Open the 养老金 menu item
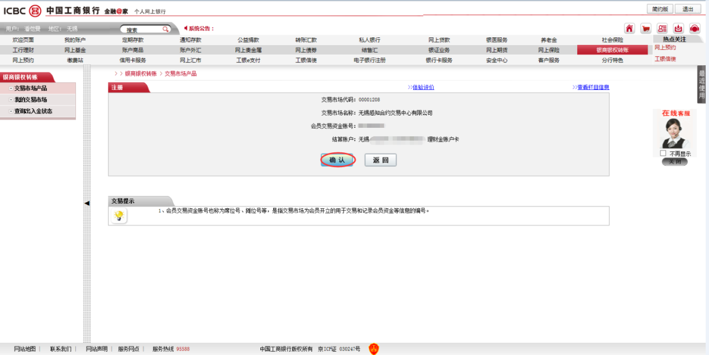Screen dimensions: 709x355 549,40
